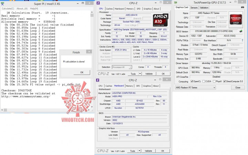The image size is (248, 155).
Task: Click Validate in the top CPU-Z window
Action: pyautogui.click(x=149, y=74)
